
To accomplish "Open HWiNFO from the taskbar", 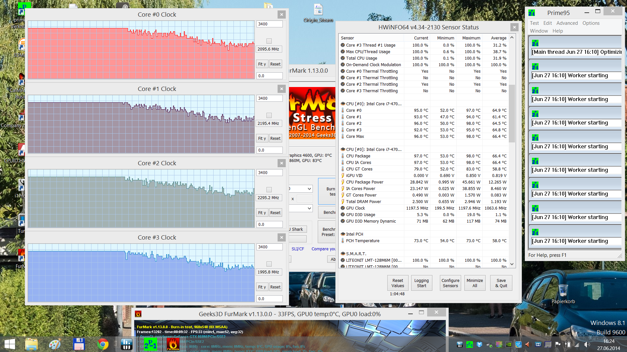I will pyautogui.click(x=126, y=344).
